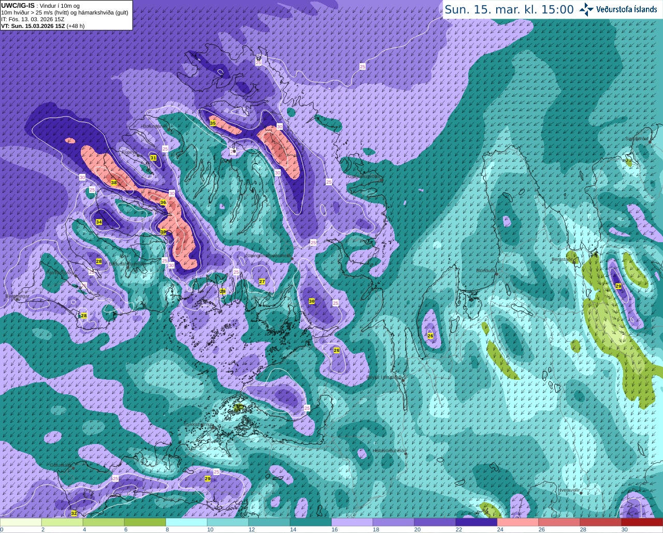The image size is (663, 533).
Task: Click the yellow 30 gust label
Action: (312, 301)
